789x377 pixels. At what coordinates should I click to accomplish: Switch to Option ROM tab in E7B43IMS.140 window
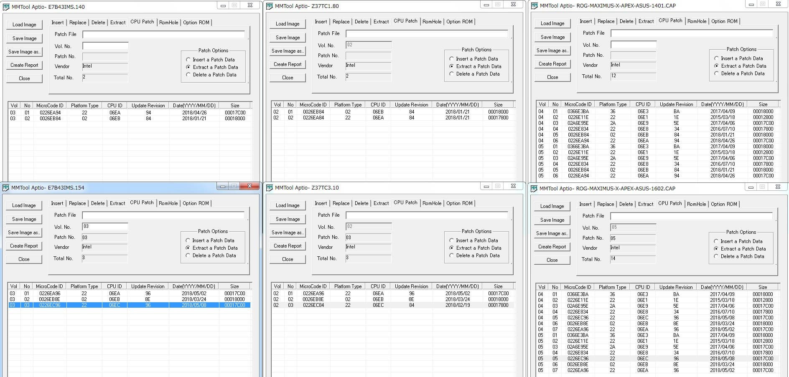coord(196,23)
